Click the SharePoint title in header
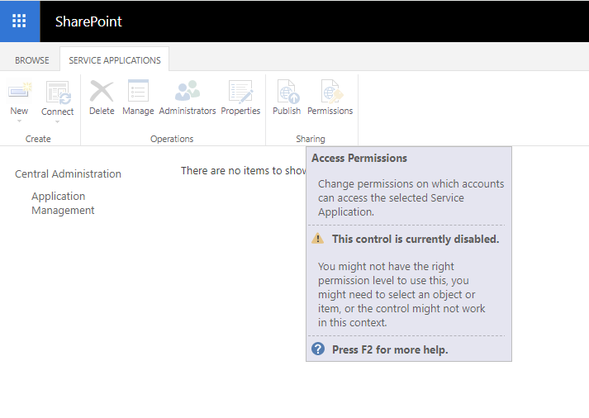589x418 pixels. pos(88,21)
